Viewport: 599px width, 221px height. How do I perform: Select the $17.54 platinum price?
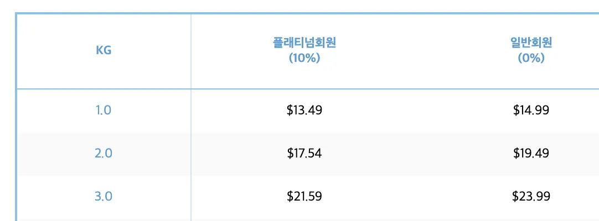304,153
